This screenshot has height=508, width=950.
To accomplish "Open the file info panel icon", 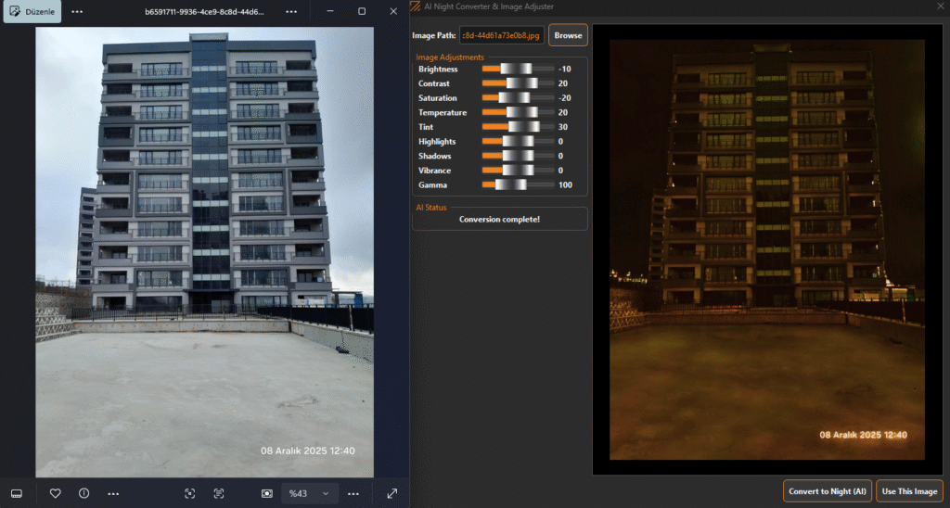I will click(83, 493).
